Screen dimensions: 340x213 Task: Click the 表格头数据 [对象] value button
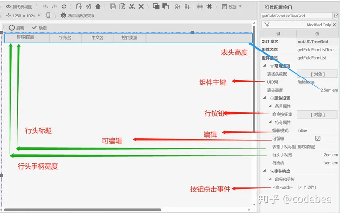pos(318,74)
